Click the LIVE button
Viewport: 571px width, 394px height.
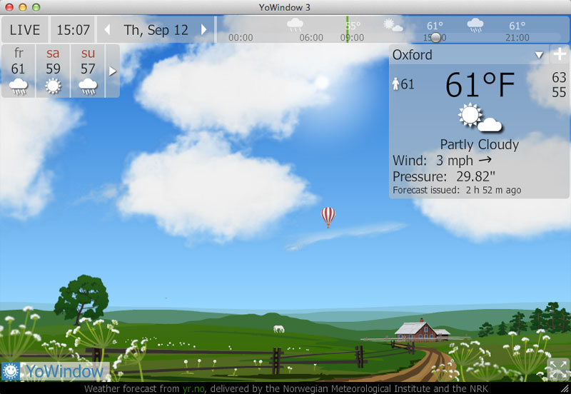(x=25, y=29)
